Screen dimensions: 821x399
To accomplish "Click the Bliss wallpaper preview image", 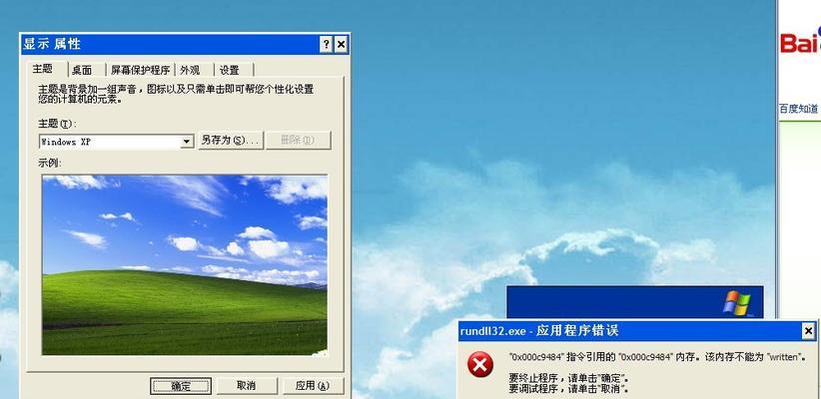I will 185,265.
